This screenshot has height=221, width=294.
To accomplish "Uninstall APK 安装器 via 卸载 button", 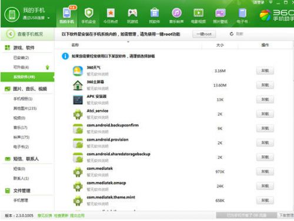I will tap(265, 100).
